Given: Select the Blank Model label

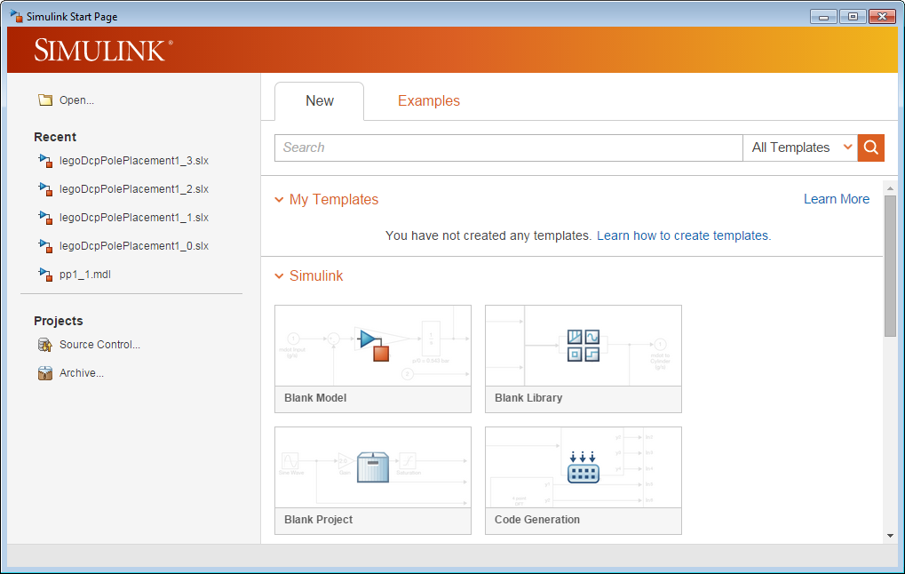Looking at the screenshot, I should coord(315,398).
